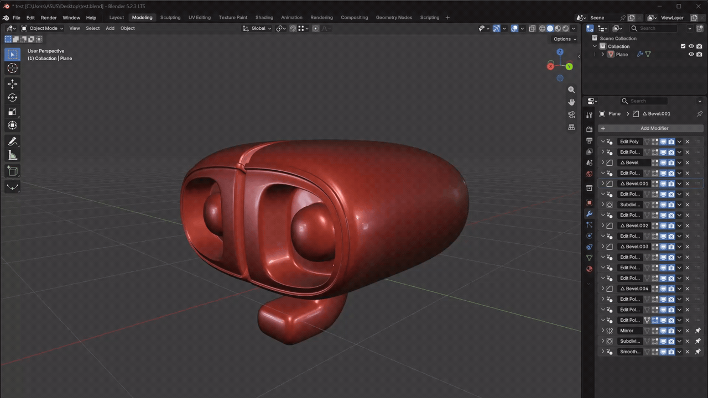
Task: Activate the Measure ruler tool
Action: [12, 155]
